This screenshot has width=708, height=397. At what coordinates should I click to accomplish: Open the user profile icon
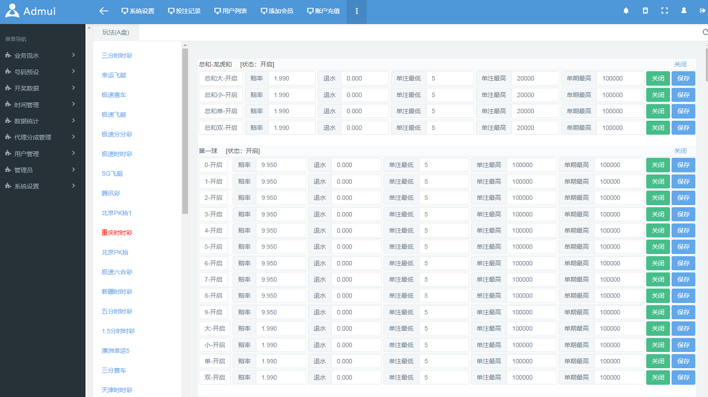click(x=683, y=11)
